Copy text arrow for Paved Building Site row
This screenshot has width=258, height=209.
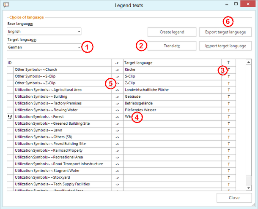117,144
